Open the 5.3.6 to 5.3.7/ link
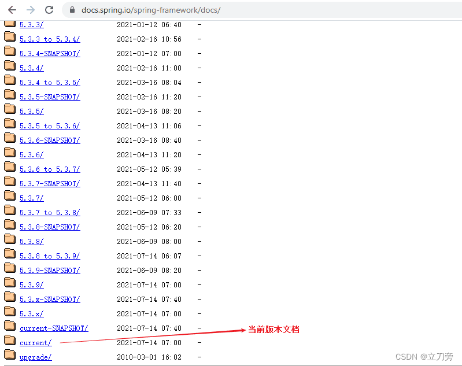 click(x=50, y=169)
